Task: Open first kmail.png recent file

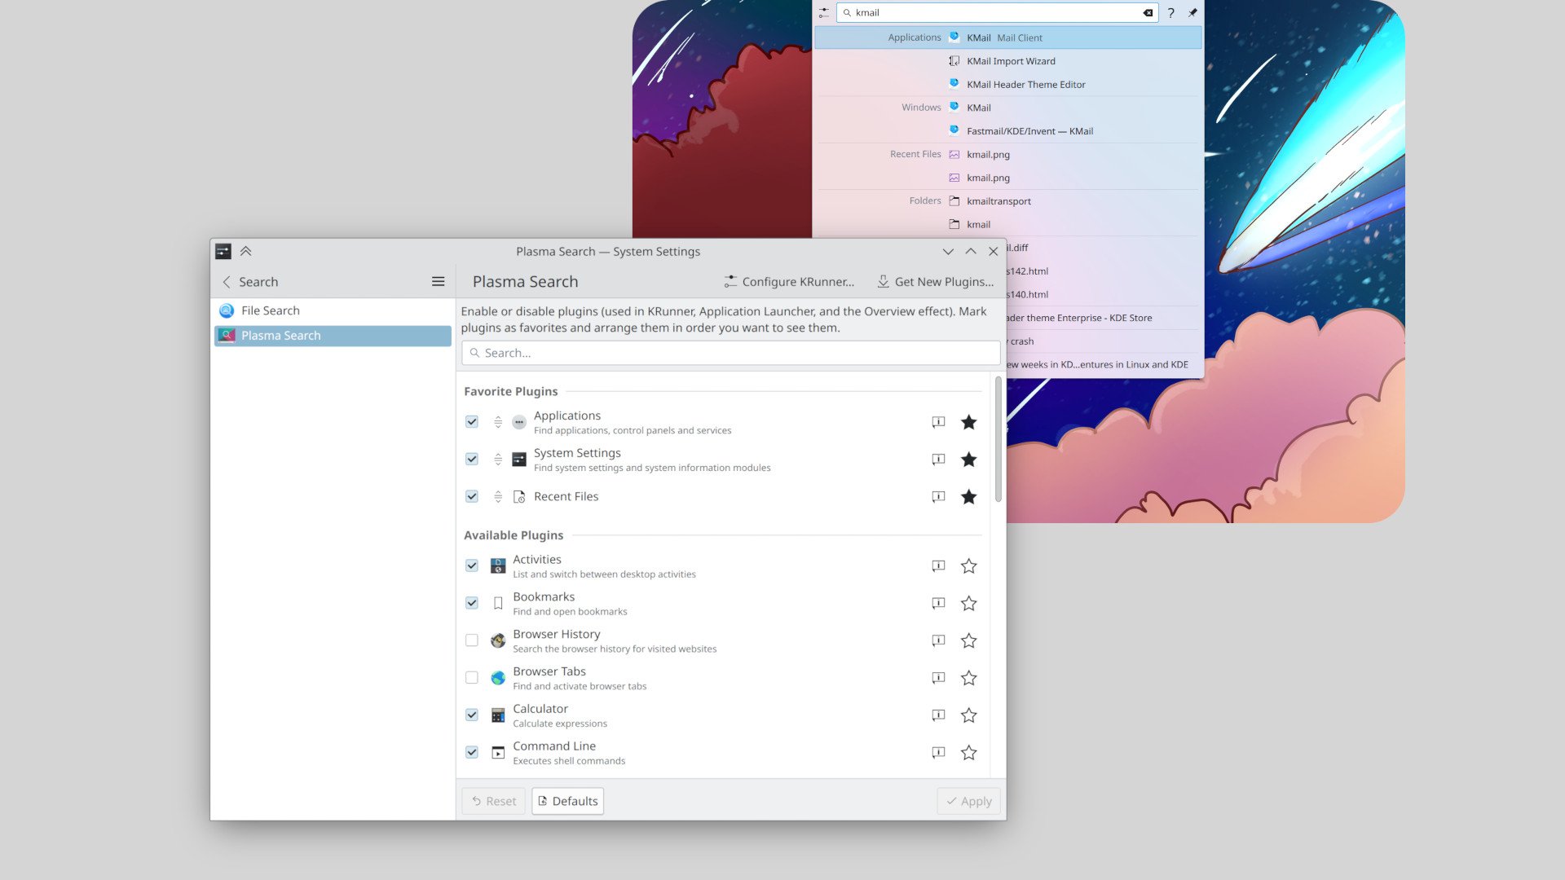Action: pos(1008,155)
